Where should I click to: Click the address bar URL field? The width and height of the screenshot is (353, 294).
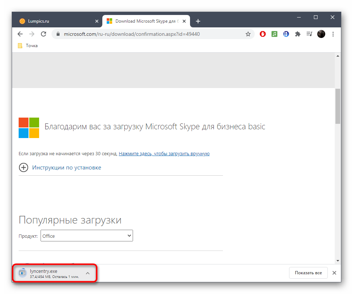coord(146,34)
